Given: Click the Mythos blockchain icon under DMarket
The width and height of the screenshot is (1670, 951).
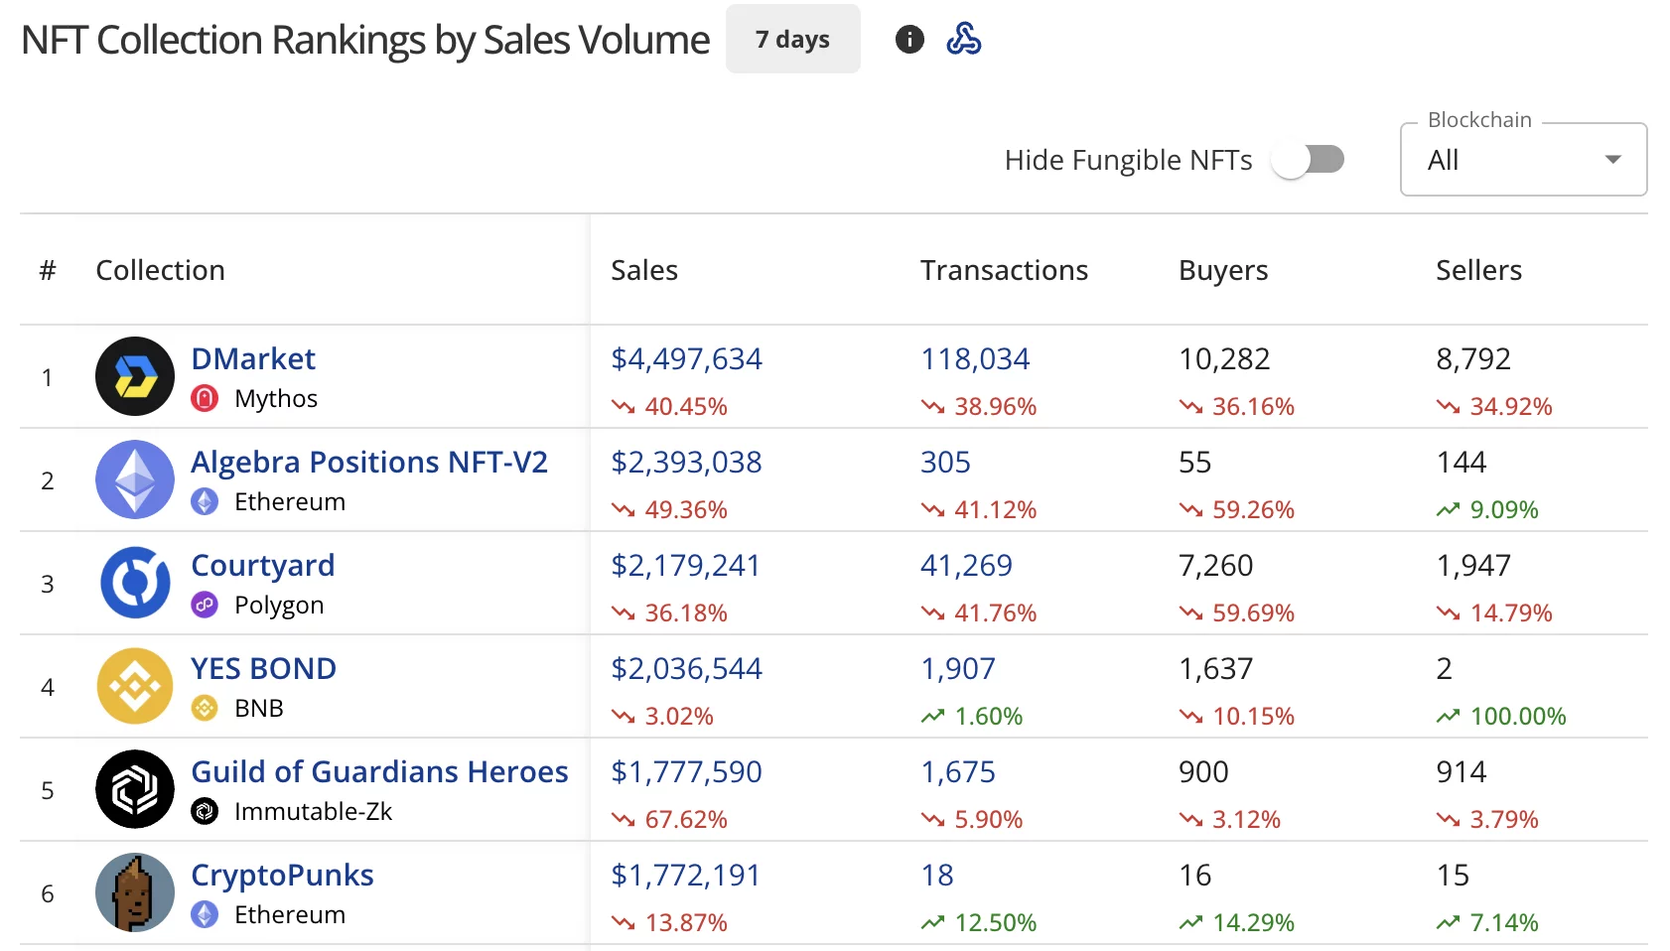Looking at the screenshot, I should coord(206,398).
